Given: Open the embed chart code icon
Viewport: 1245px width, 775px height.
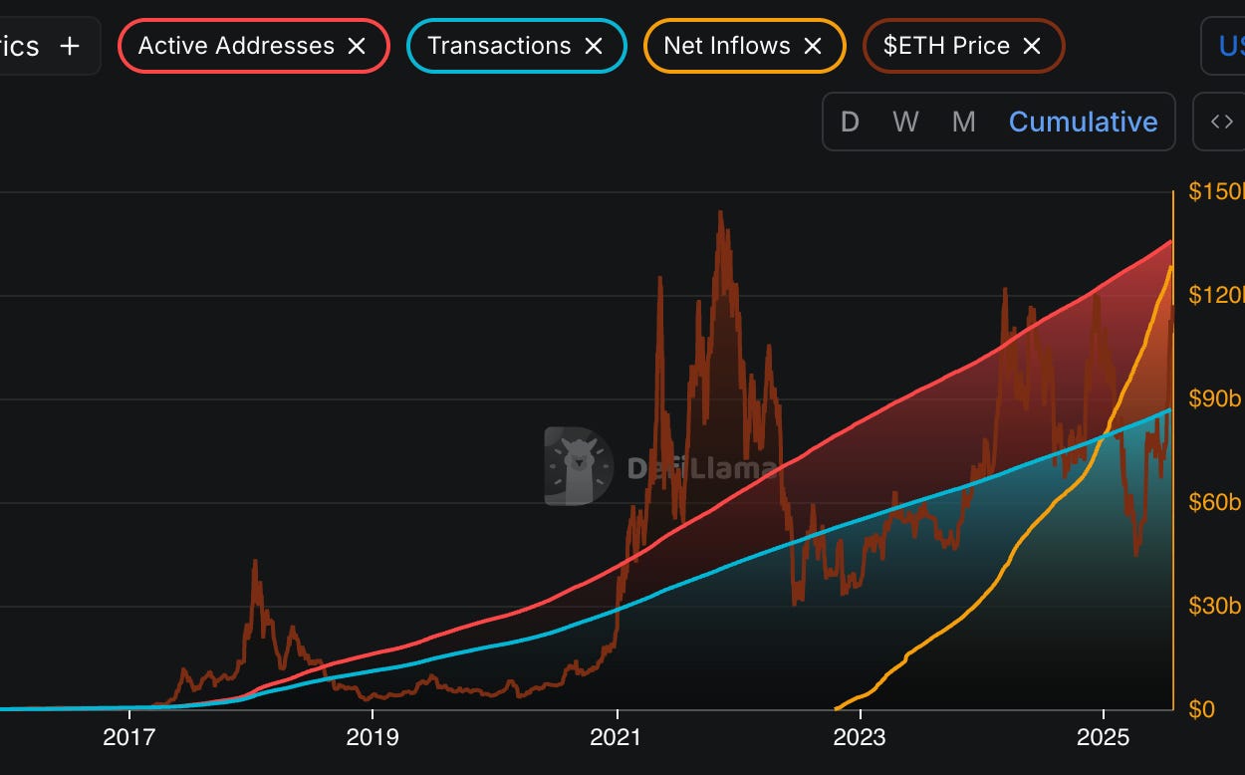Looking at the screenshot, I should 1220,121.
